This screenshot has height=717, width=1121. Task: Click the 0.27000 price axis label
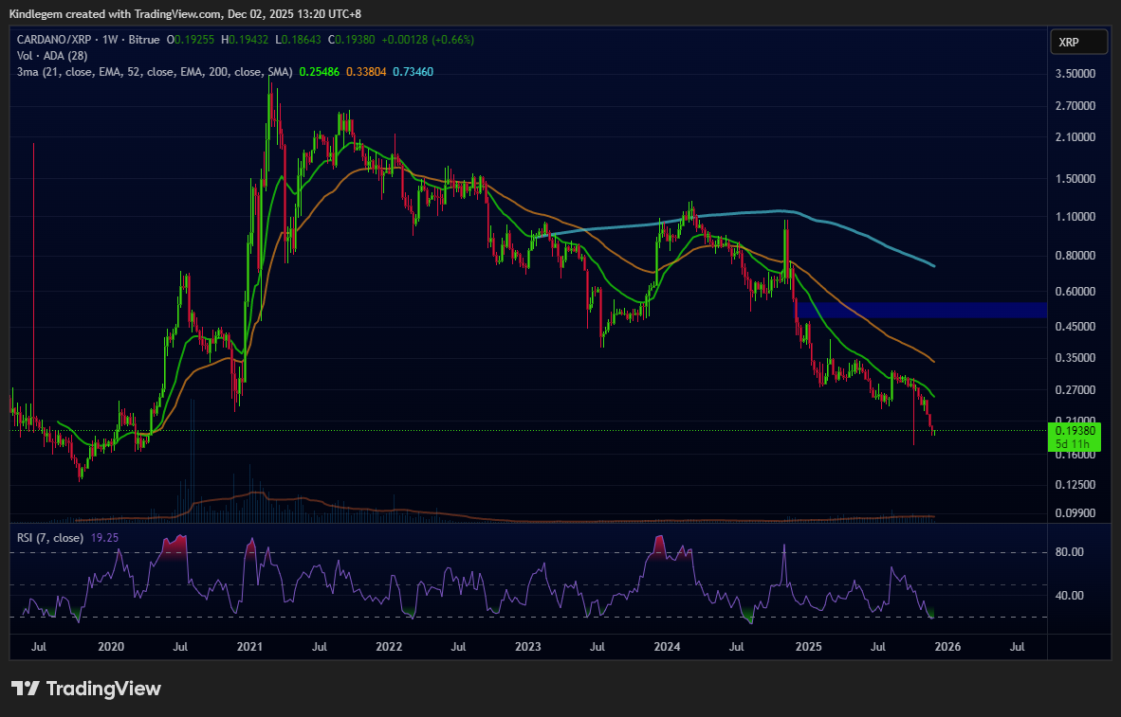click(1075, 390)
